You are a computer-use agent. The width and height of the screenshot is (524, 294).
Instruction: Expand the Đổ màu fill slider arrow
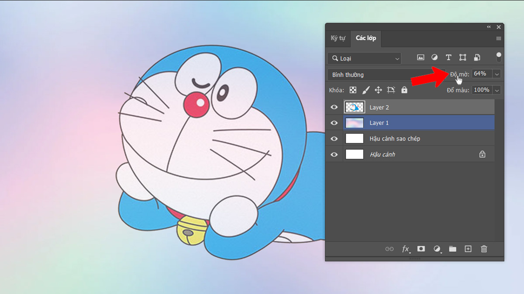(496, 90)
